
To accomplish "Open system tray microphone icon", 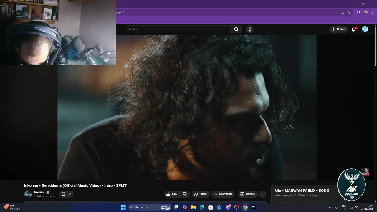I will [x=337, y=207].
